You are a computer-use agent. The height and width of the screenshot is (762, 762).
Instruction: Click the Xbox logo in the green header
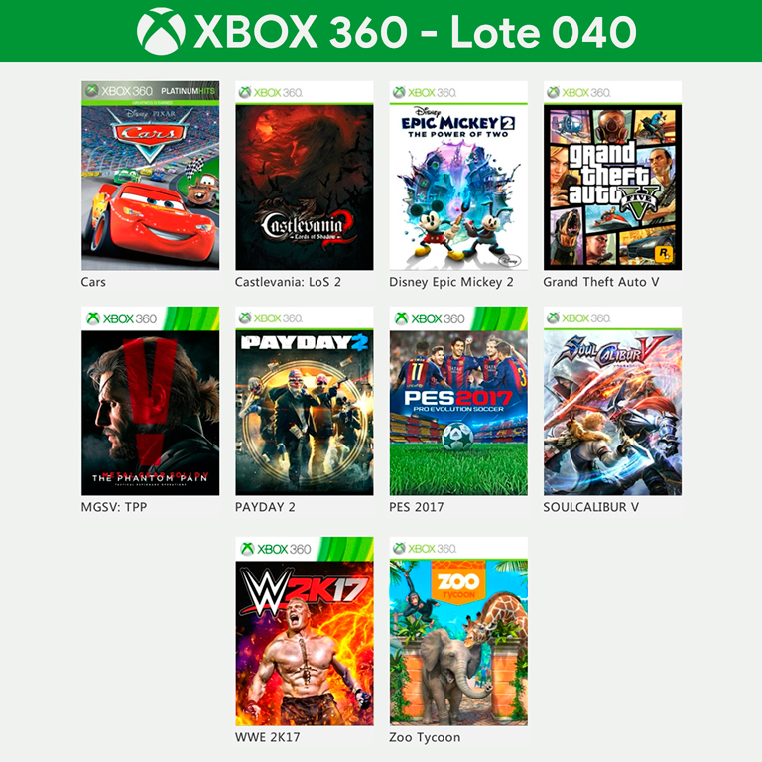pyautogui.click(x=161, y=31)
